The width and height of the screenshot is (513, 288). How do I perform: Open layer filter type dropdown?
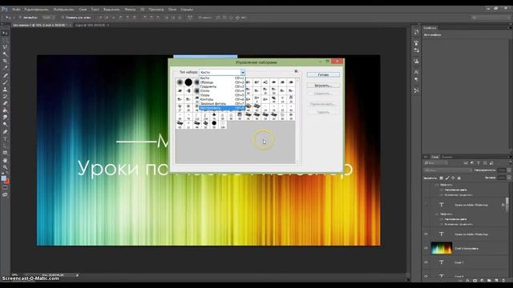(x=436, y=163)
